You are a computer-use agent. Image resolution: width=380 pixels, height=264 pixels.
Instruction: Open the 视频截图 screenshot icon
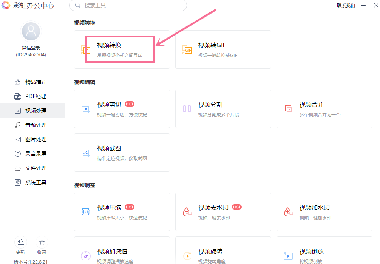click(x=86, y=153)
